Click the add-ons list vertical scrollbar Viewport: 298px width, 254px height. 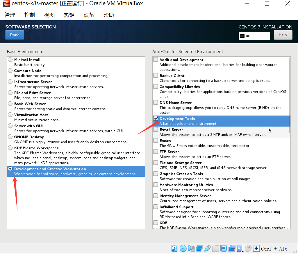(290, 95)
